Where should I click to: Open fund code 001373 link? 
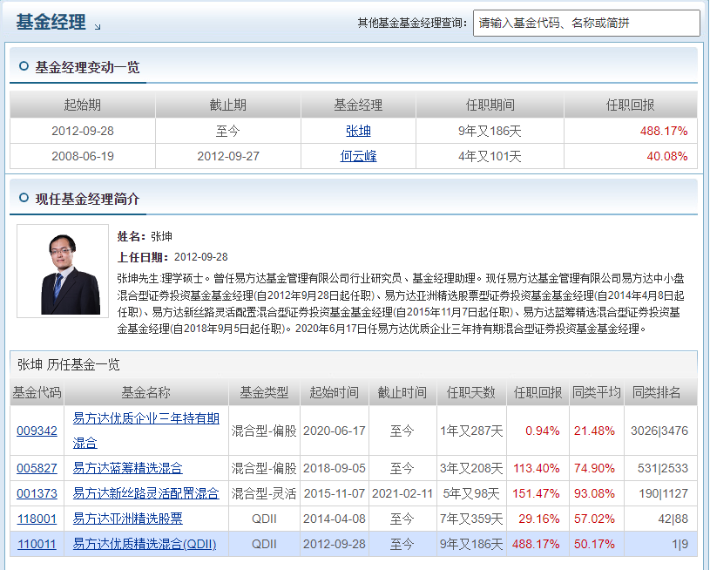coord(37,493)
